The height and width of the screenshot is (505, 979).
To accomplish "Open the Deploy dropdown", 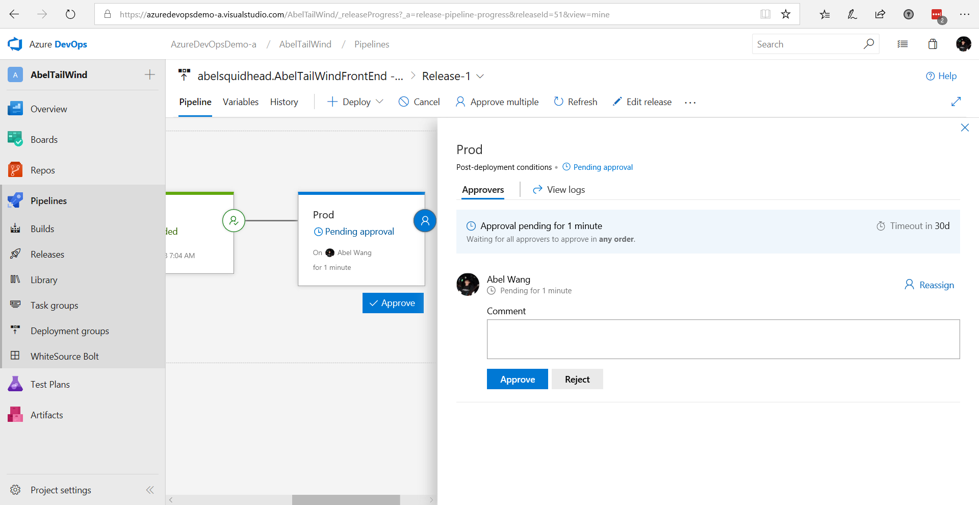I will coord(355,102).
